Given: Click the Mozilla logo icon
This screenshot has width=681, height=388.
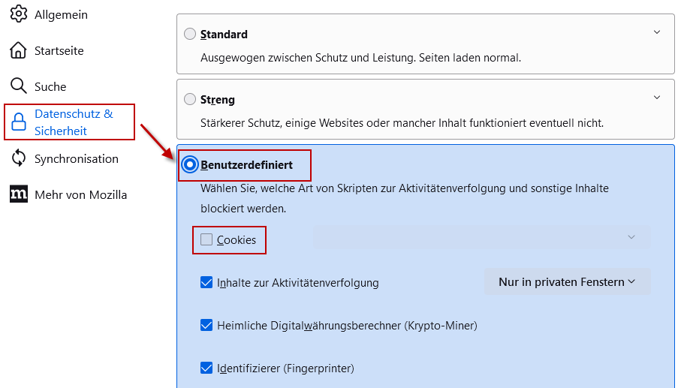Looking at the screenshot, I should point(18,194).
